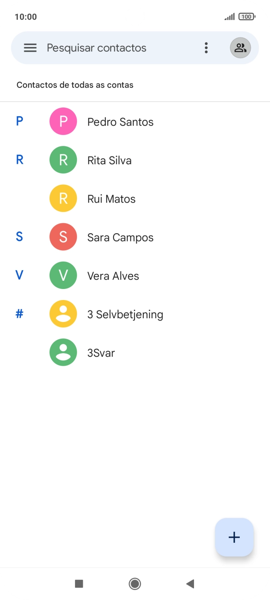Open Pedro Santos contact avatar
The height and width of the screenshot is (600, 270).
tap(63, 121)
